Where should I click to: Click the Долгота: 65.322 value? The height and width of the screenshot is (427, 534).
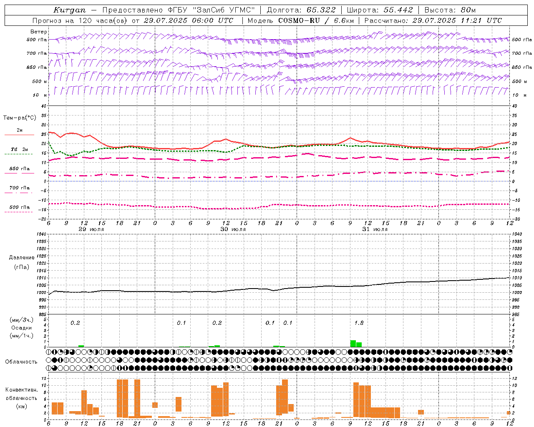301,10
